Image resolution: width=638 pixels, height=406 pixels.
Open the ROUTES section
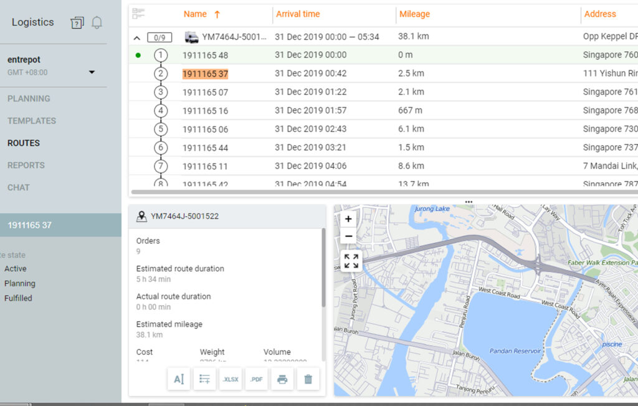[x=24, y=143]
